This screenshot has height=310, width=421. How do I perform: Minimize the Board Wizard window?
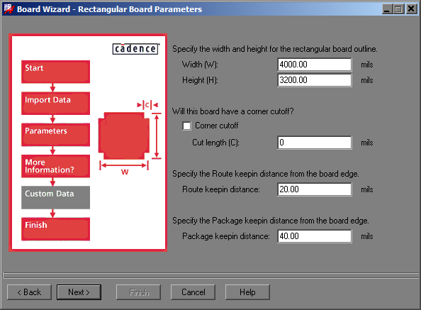[x=387, y=9]
